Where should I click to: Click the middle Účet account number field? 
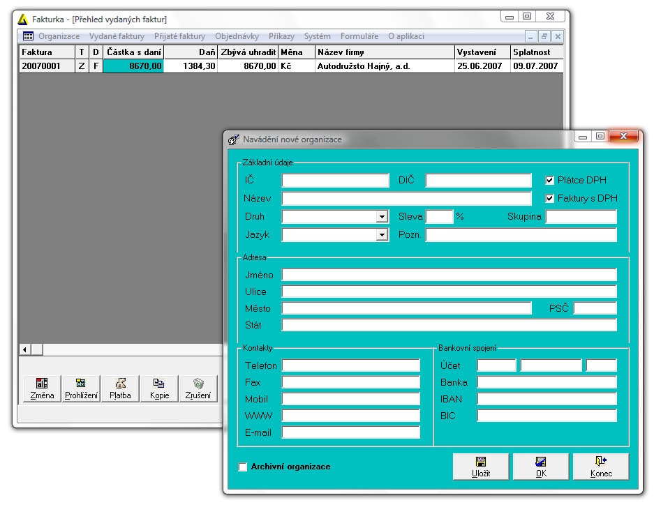pos(551,365)
